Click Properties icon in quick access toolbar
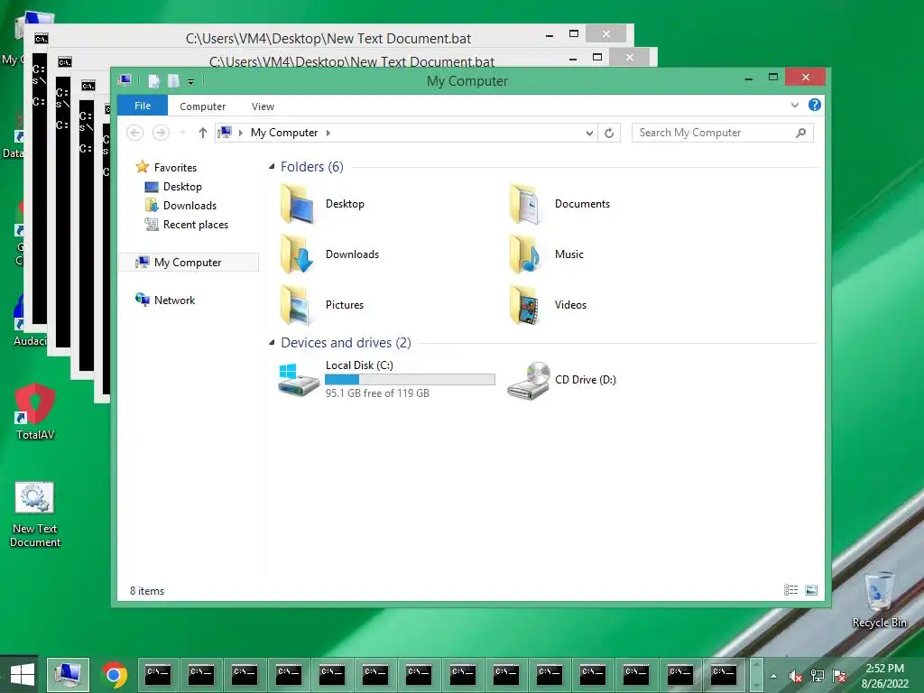 click(x=153, y=80)
